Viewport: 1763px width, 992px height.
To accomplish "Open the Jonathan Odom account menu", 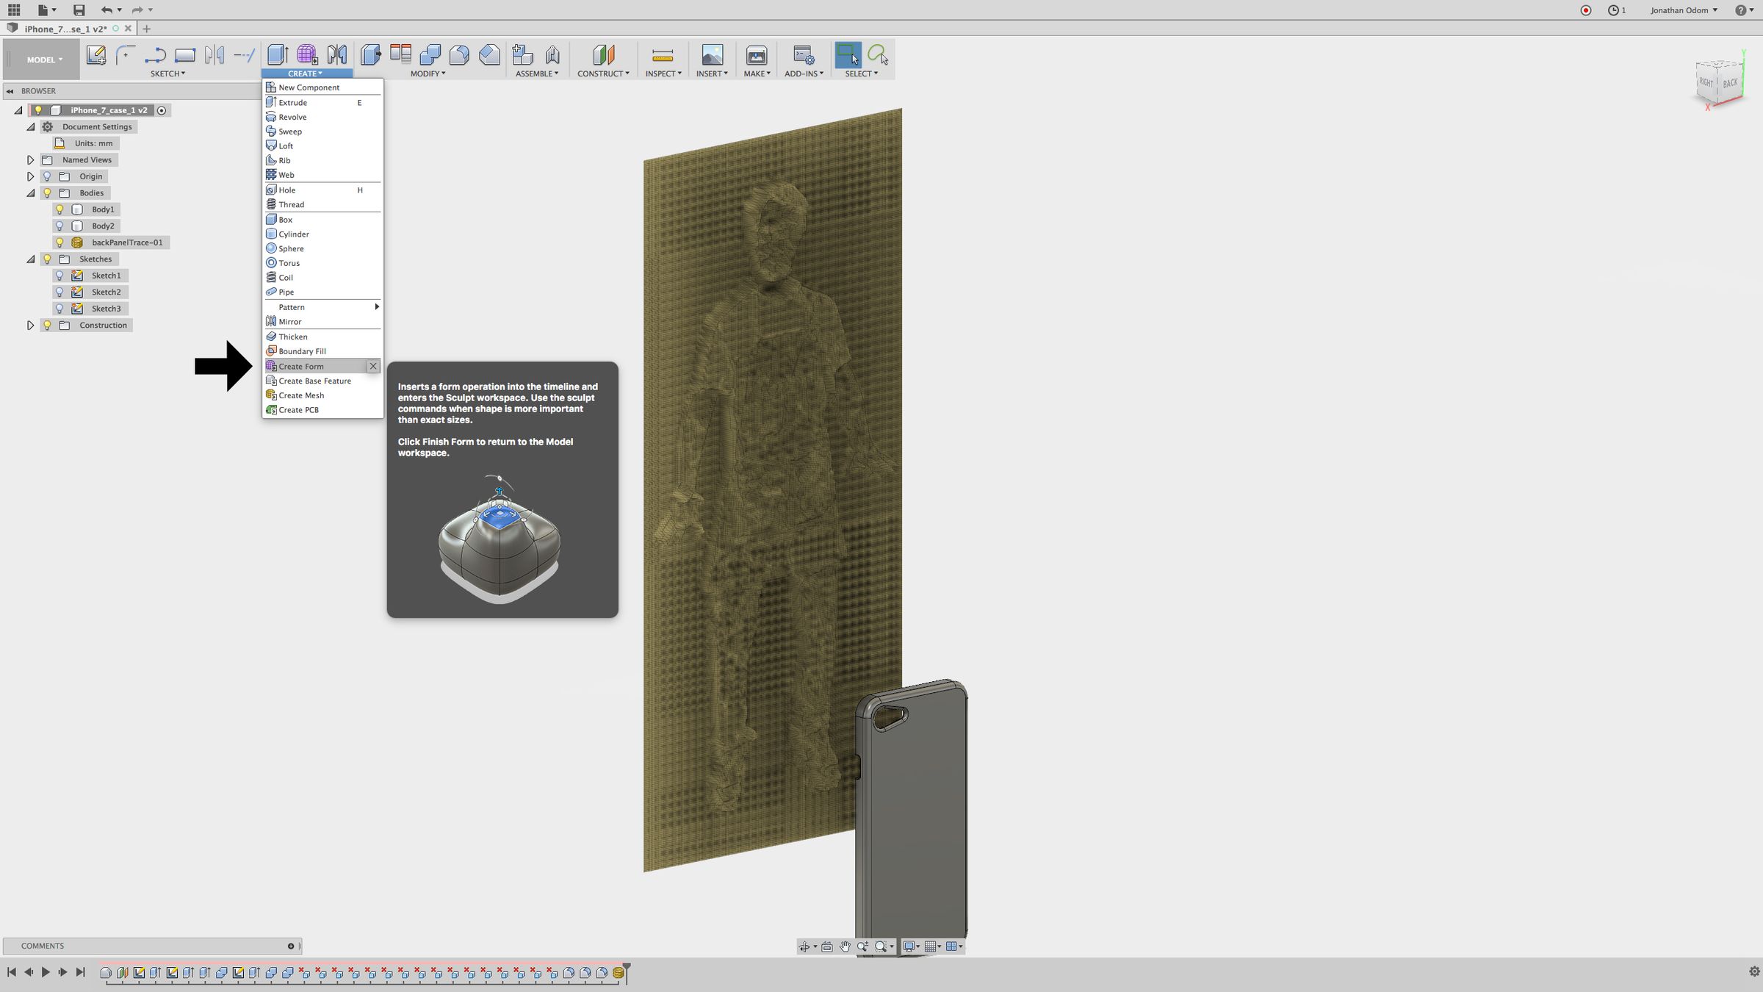I will (x=1683, y=10).
